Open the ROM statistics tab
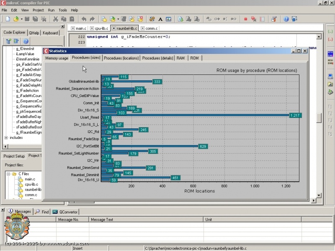The image size is (335, 251). coord(194,58)
